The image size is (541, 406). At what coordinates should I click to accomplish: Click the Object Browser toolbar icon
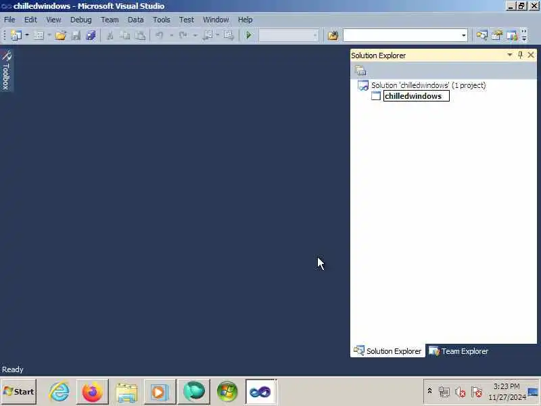pos(512,35)
